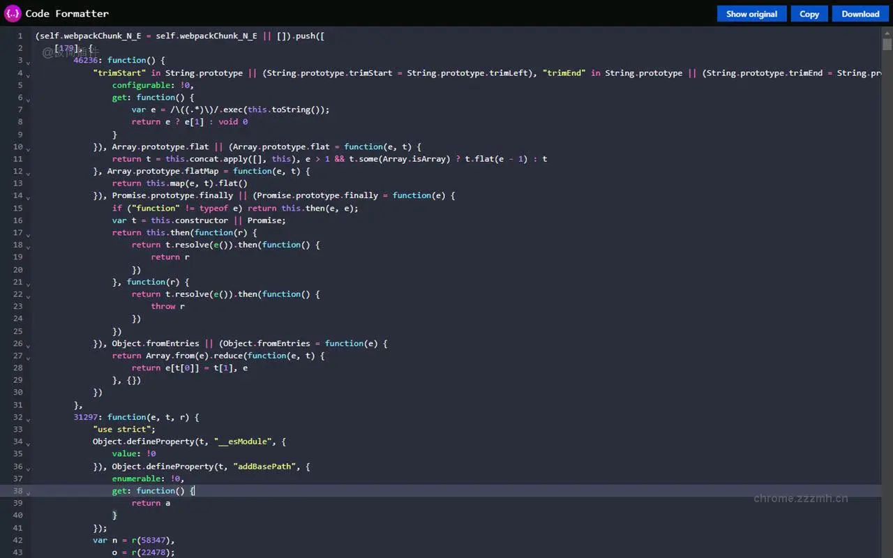This screenshot has width=893, height=558.
Task: Collapse the function at line 3
Action: click(28, 63)
